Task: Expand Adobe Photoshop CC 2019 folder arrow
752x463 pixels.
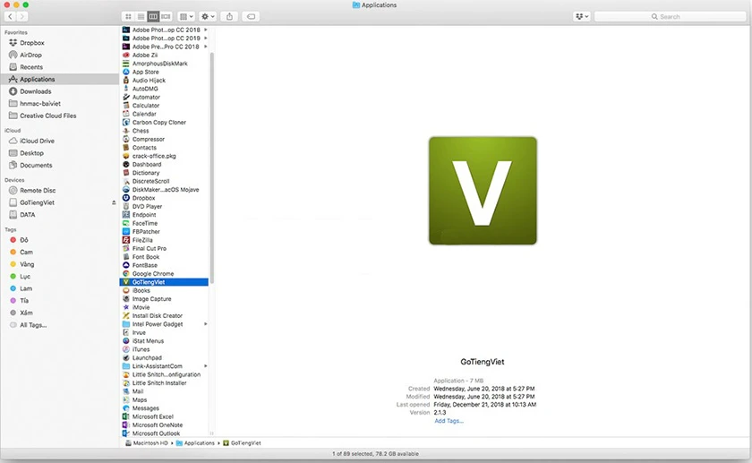Action: [x=206, y=38]
